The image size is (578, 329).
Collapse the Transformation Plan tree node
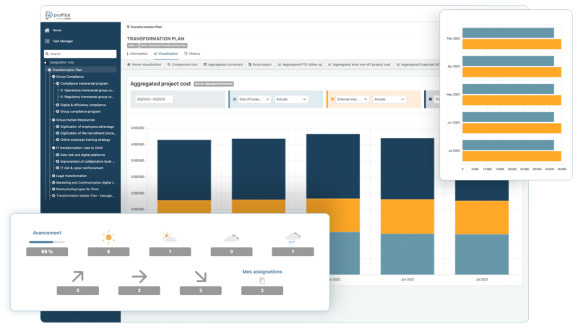tap(49, 69)
